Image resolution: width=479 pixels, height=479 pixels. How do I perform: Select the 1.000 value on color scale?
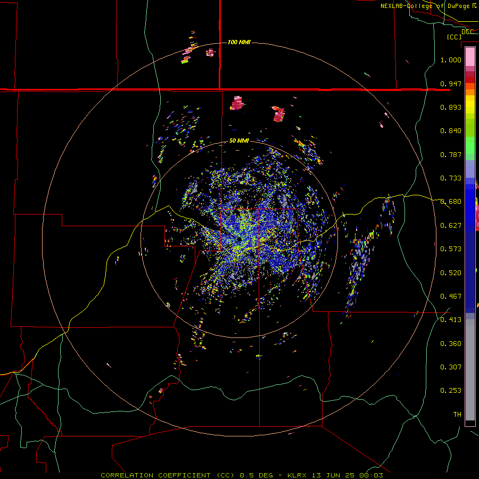[451, 60]
